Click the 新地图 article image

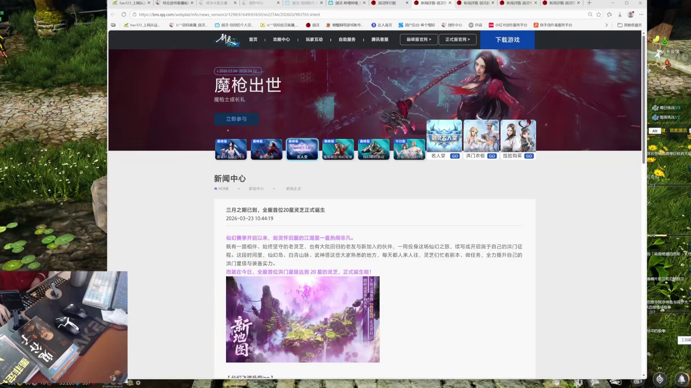point(303,320)
